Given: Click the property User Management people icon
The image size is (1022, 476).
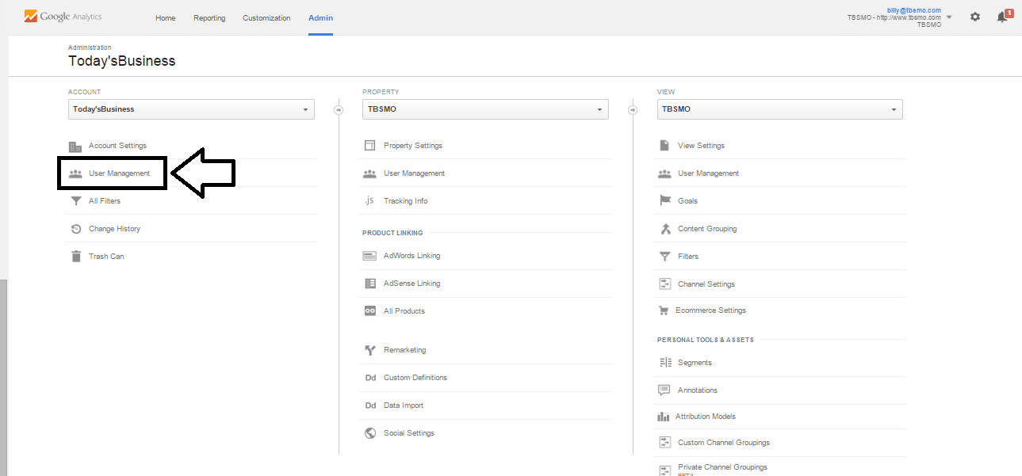Looking at the screenshot, I should (369, 173).
